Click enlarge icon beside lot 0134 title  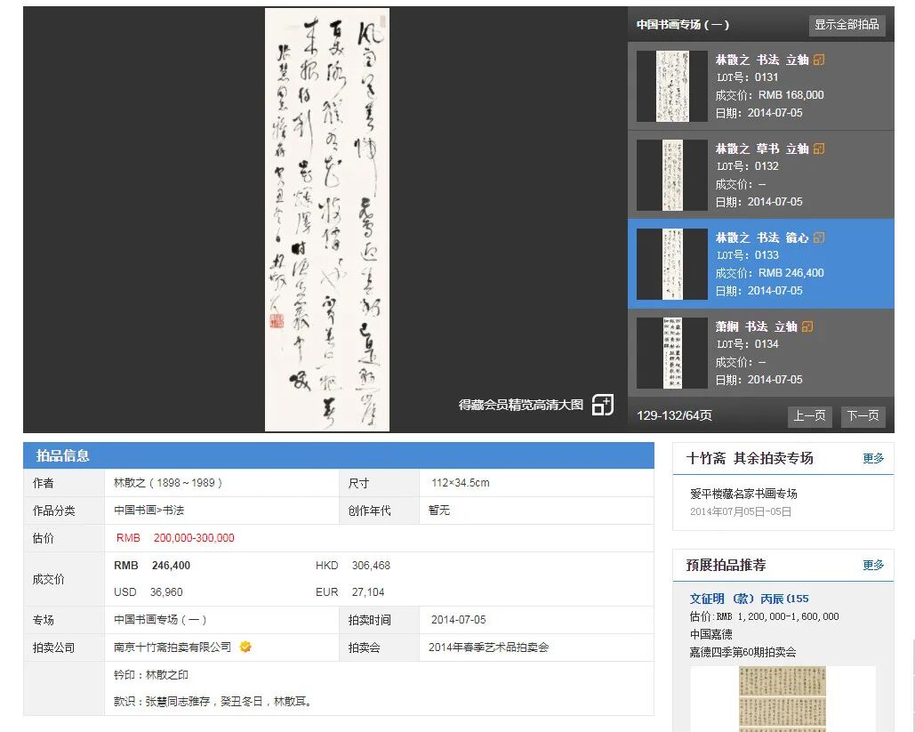(x=807, y=327)
